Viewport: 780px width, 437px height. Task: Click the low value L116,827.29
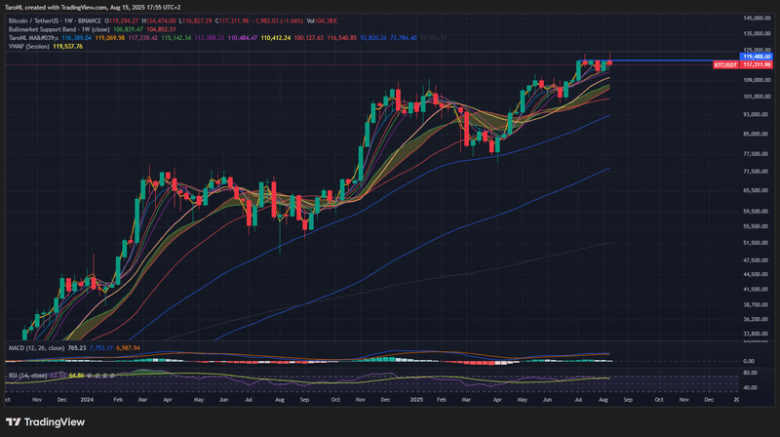coord(196,20)
